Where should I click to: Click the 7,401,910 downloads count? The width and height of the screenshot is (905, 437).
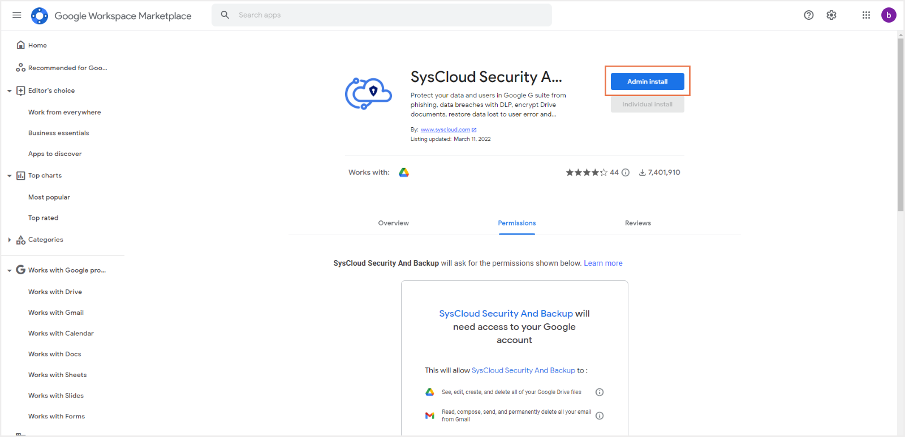pyautogui.click(x=664, y=172)
